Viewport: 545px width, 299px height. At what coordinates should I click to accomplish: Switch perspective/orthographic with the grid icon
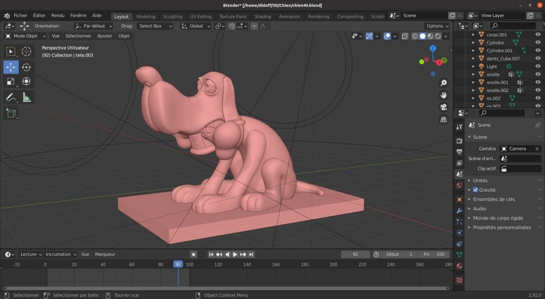point(444,119)
